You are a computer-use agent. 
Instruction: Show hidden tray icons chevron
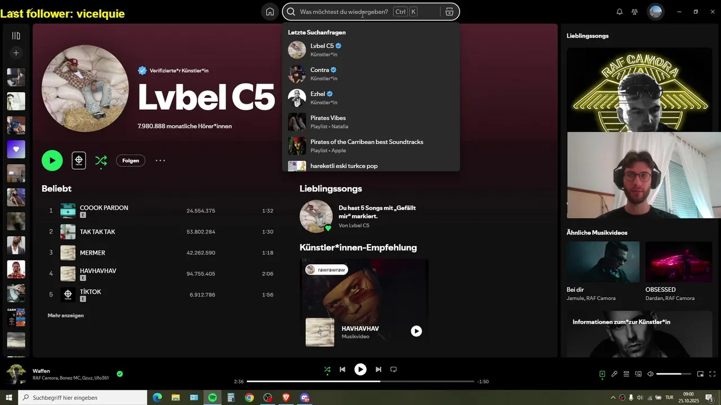(613, 398)
